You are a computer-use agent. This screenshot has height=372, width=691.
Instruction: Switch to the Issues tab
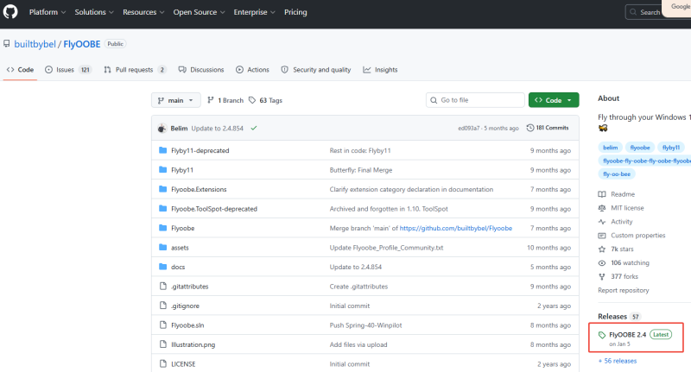[68, 70]
